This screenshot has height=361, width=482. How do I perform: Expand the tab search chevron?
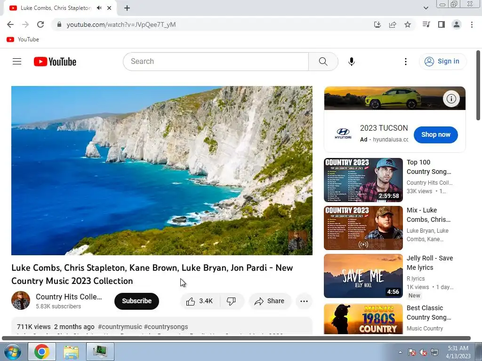coord(426,8)
